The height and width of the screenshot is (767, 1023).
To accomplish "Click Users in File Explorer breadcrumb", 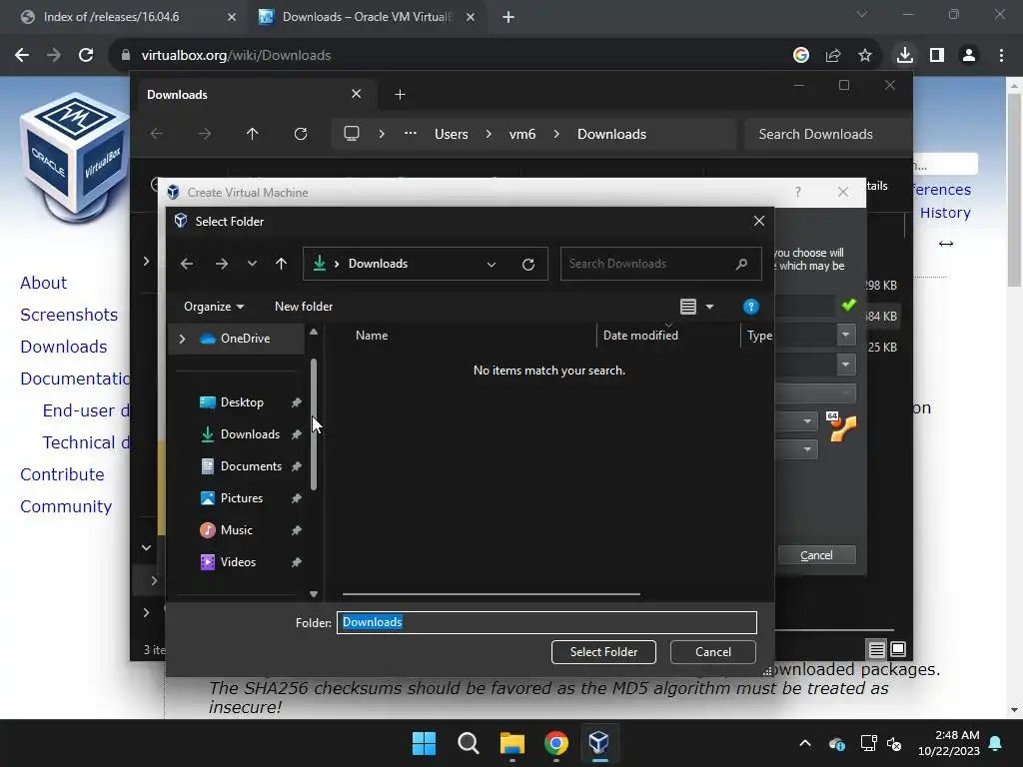I will click(x=451, y=135).
